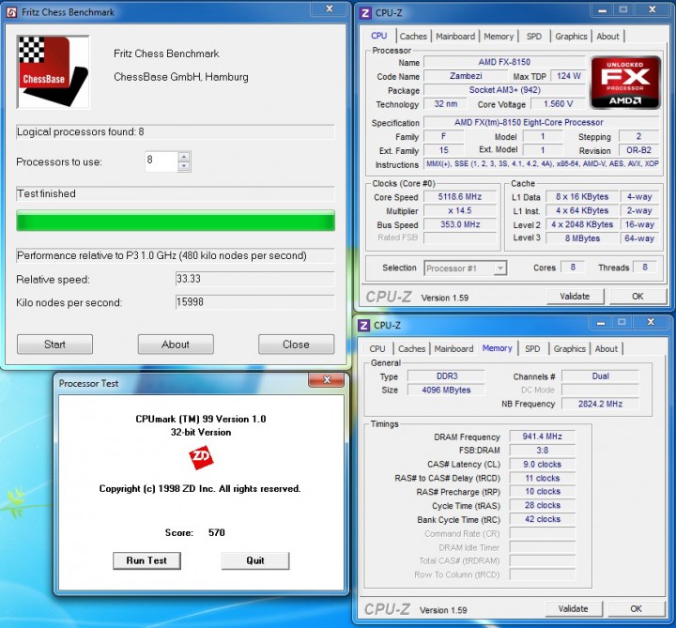
Task: Minimize the lower CPU-Z Memory window
Action: point(601,322)
